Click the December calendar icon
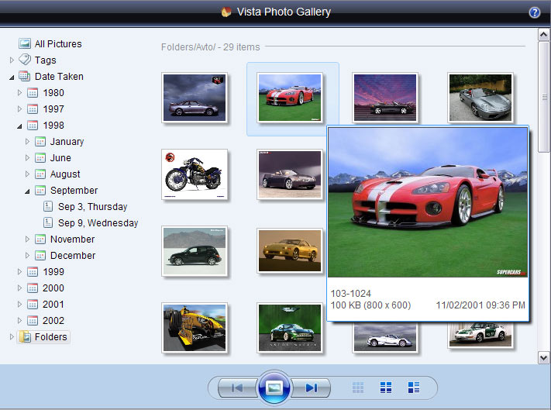Viewport: 551px width, 410px height. click(40, 256)
